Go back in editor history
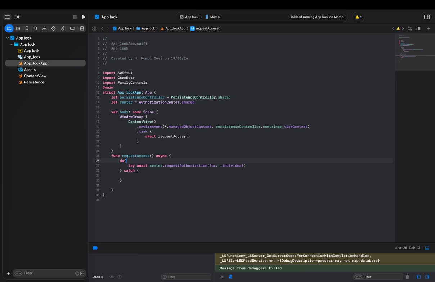Screen dimensions: 435x282 pyautogui.click(x=102, y=28)
